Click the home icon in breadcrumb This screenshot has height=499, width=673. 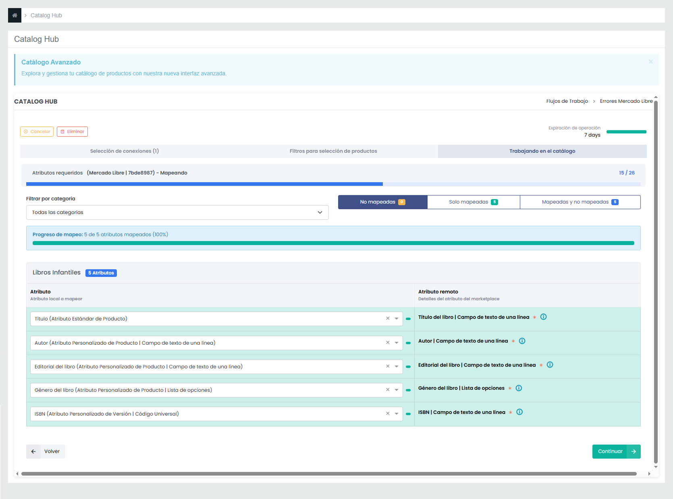pyautogui.click(x=15, y=15)
